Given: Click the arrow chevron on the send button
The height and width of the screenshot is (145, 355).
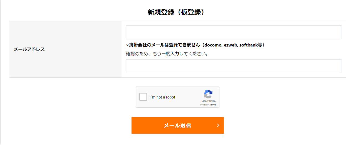Looking at the screenshot, I should [218, 125].
